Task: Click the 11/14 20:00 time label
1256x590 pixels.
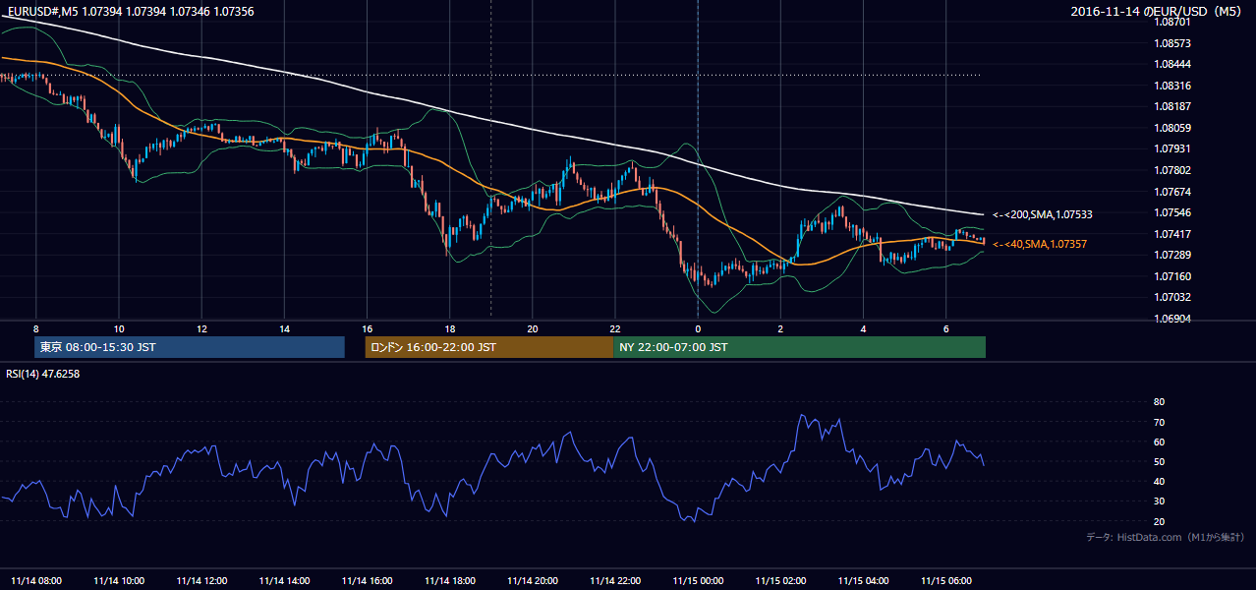Action: click(533, 580)
